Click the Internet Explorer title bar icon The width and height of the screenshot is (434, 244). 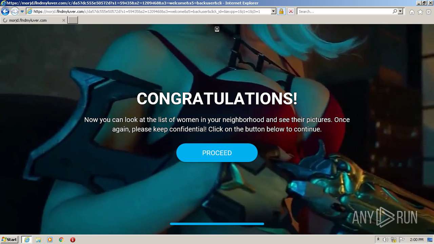point(3,3)
